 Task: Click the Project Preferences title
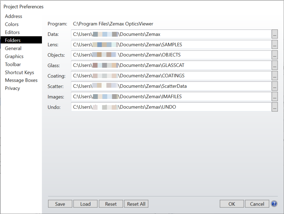23,7
